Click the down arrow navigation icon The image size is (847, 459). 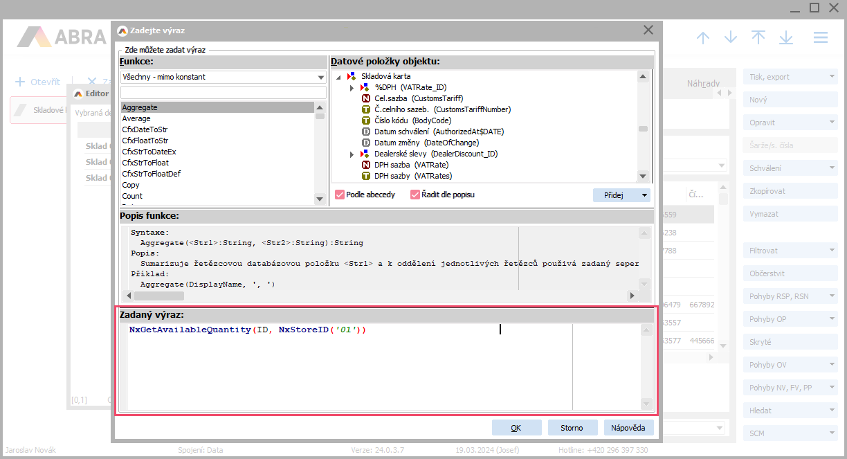tap(731, 37)
